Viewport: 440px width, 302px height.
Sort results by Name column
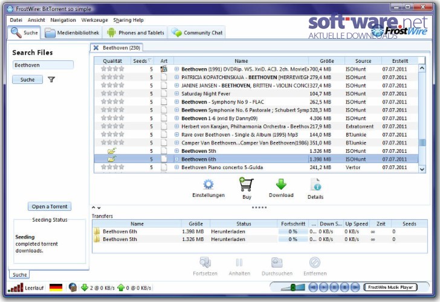[x=241, y=61]
